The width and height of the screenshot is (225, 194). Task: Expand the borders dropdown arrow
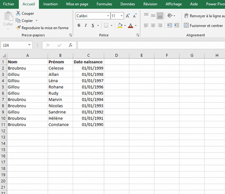click(x=112, y=25)
